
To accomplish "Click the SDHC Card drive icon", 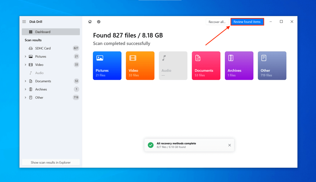I will pos(31,48).
